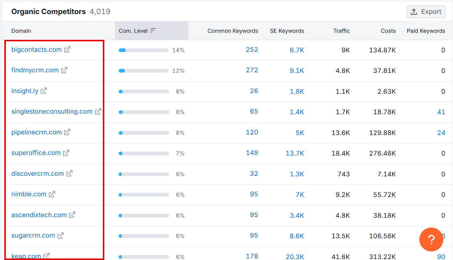453x260 pixels.
Task: Click SE keywords value 6.7K
Action: coord(297,50)
